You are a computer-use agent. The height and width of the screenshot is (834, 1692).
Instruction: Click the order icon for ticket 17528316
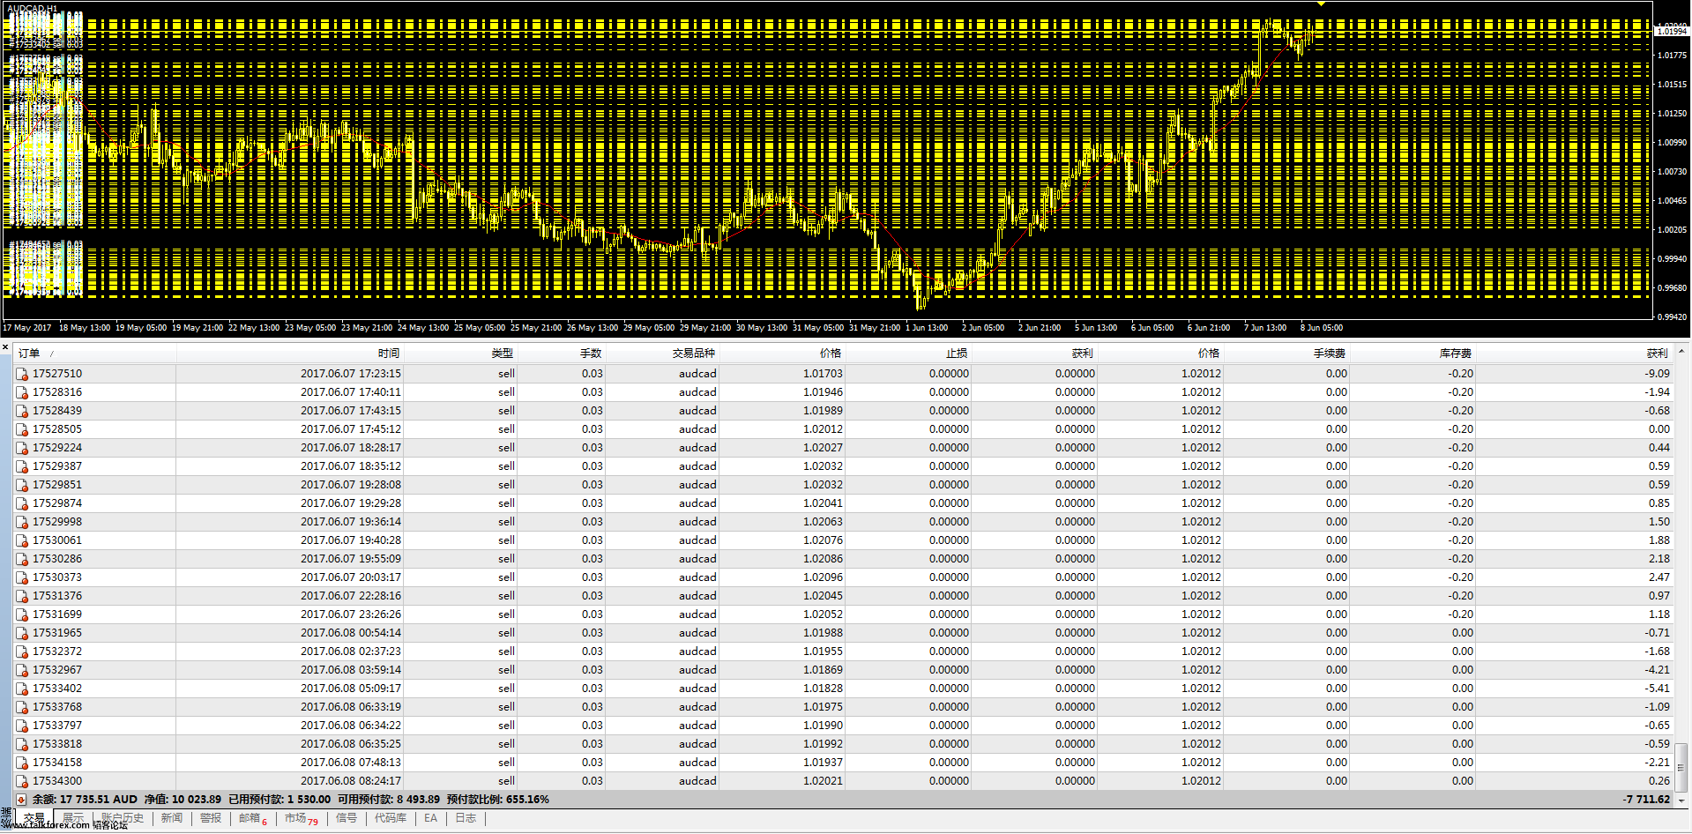(x=22, y=392)
